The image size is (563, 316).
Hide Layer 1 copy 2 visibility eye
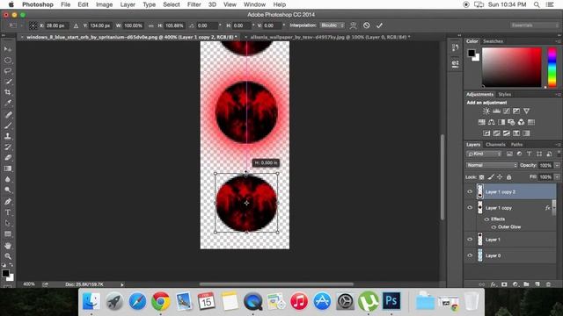[470, 191]
